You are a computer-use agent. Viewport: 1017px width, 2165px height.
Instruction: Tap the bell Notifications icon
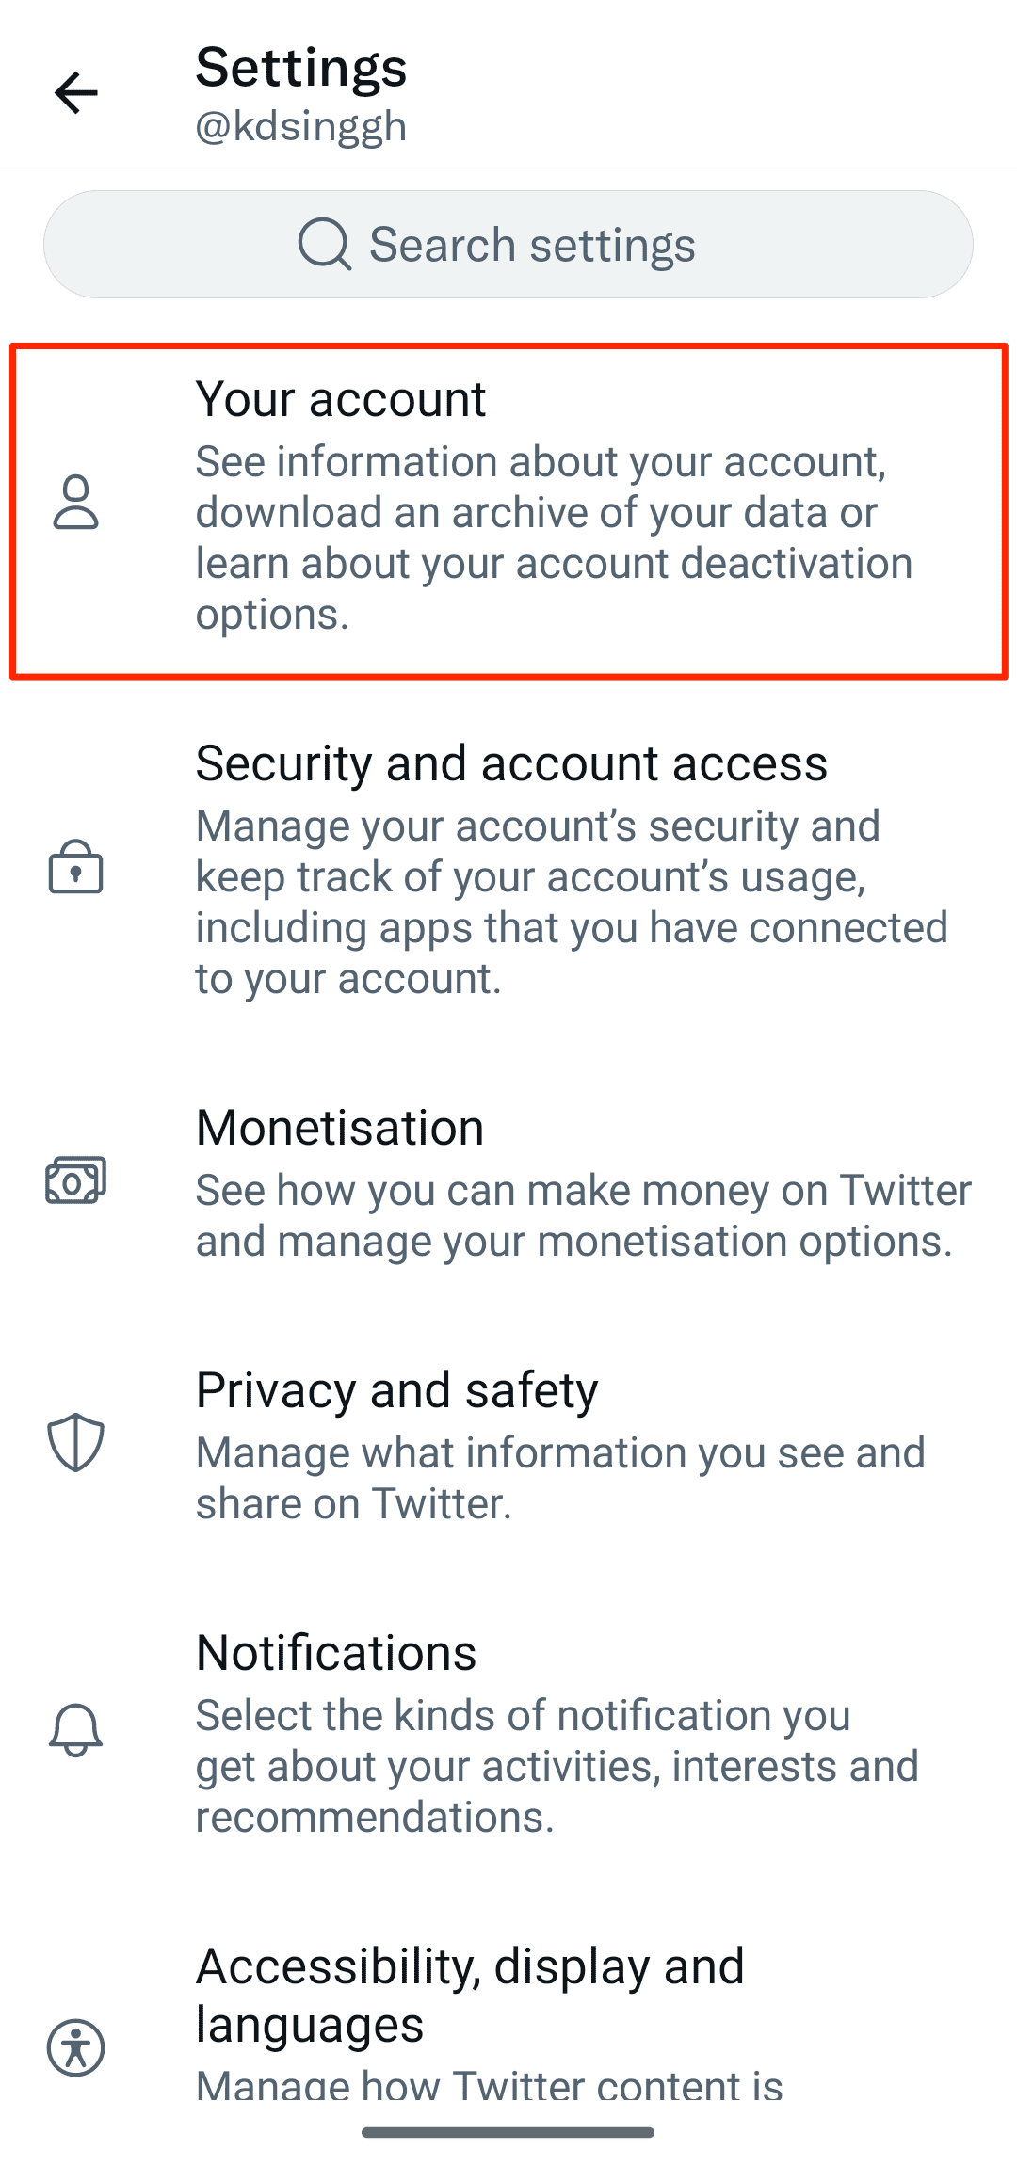point(75,1730)
